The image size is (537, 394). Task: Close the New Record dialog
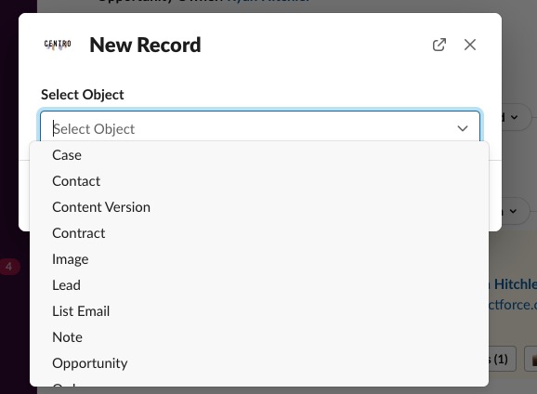pyautogui.click(x=470, y=45)
